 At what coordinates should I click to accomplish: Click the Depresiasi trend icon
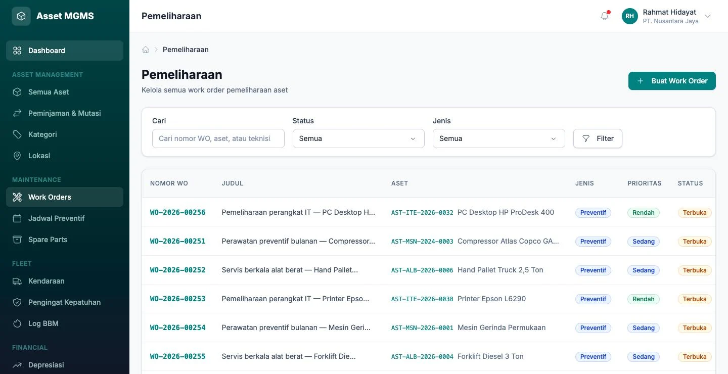17,365
